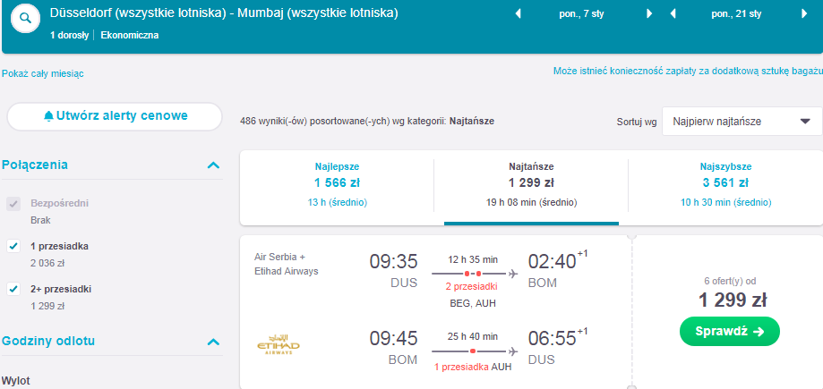Open Pokaż cały miesiąc link

coord(42,74)
